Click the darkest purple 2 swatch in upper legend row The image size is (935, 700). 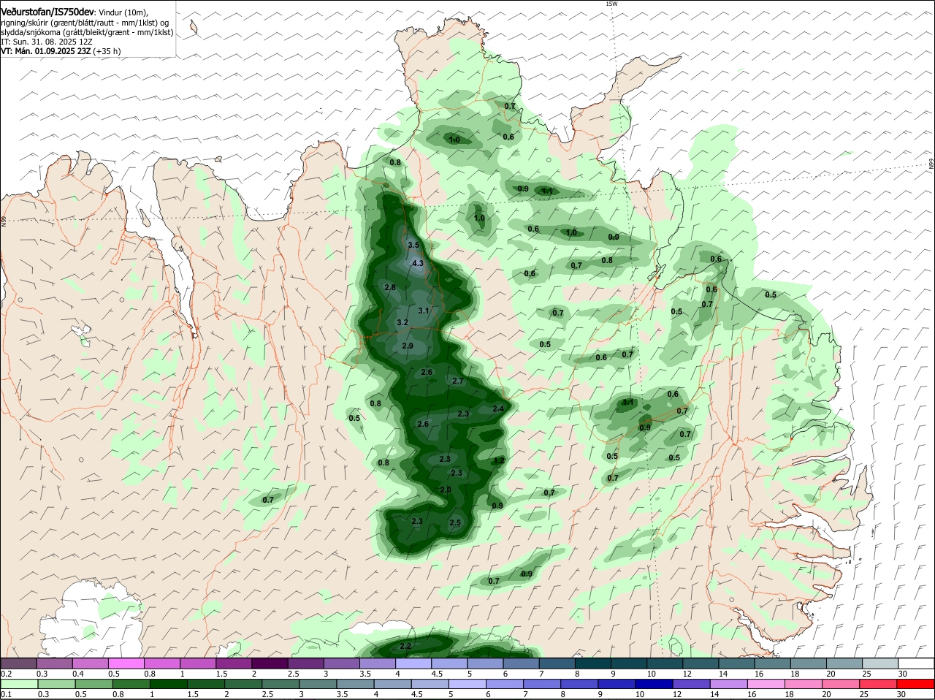pos(270,663)
